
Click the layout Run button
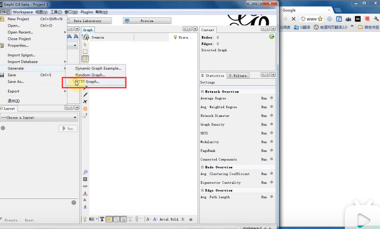click(x=68, y=128)
